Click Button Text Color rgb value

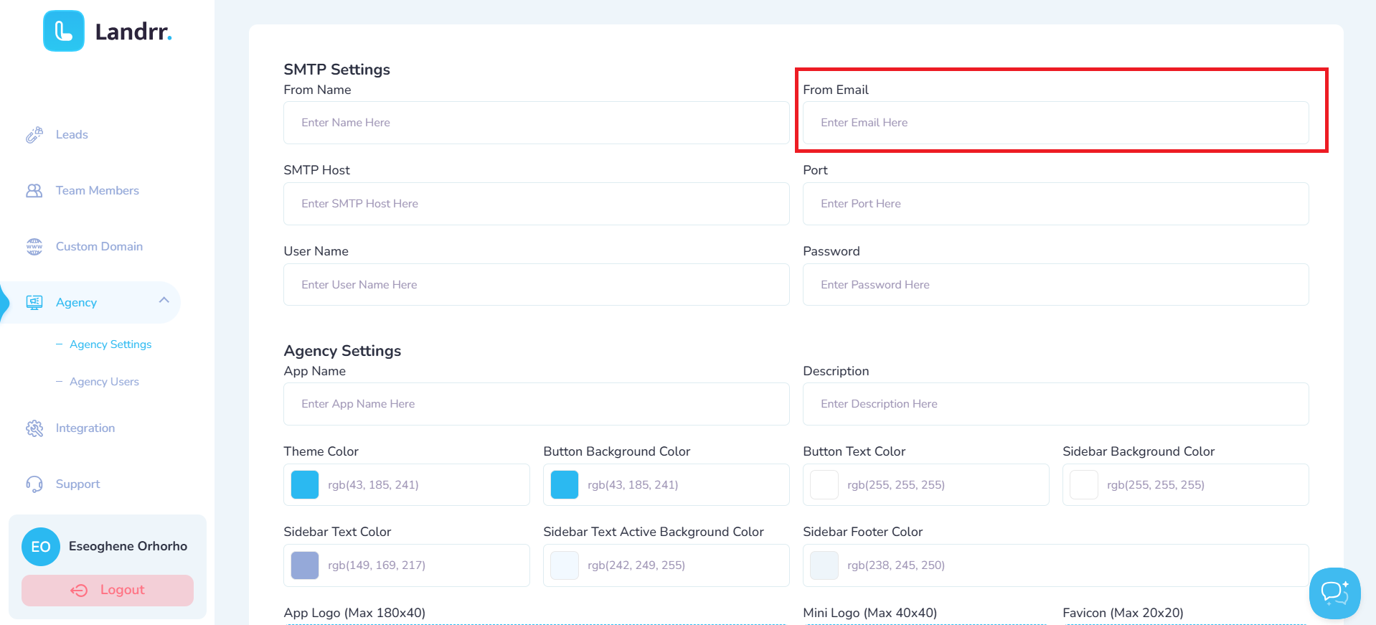coord(896,485)
